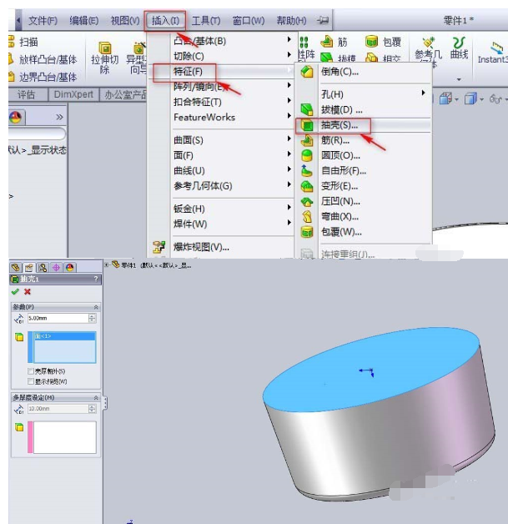508x524 pixels.
Task: Select 面<1> in the faces-to-remove list
Action: (64, 336)
